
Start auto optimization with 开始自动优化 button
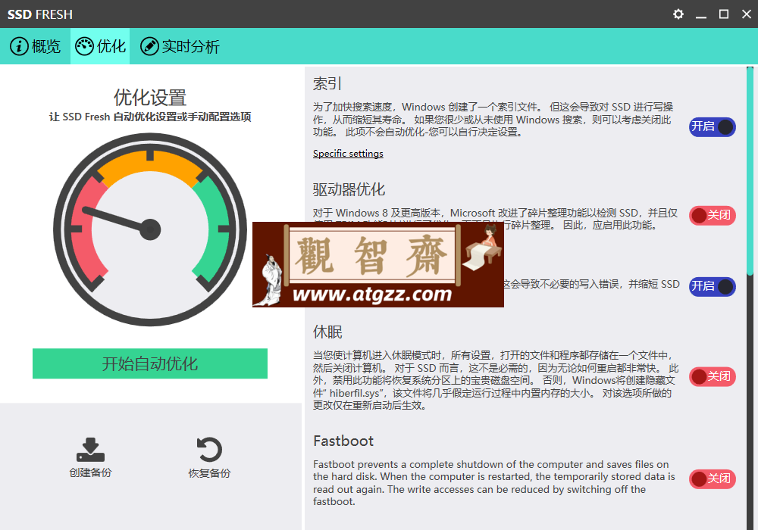pos(150,363)
